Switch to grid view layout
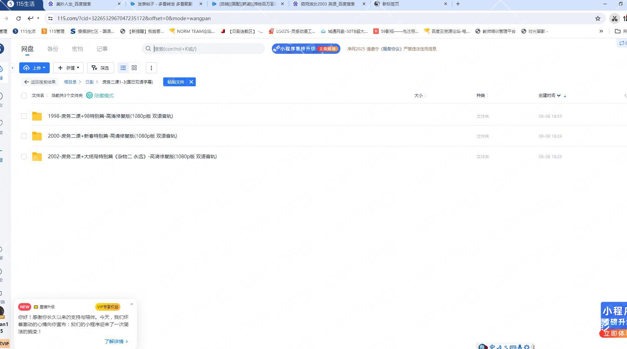The width and height of the screenshot is (627, 349). click(134, 68)
